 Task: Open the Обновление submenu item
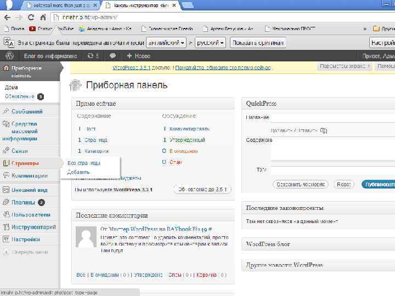coord(20,96)
